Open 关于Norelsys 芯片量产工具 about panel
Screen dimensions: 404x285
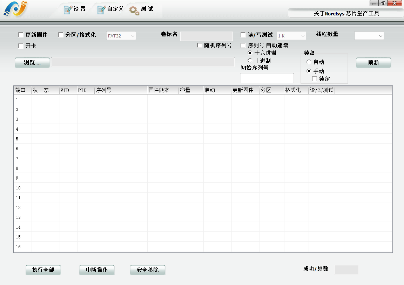346,13
